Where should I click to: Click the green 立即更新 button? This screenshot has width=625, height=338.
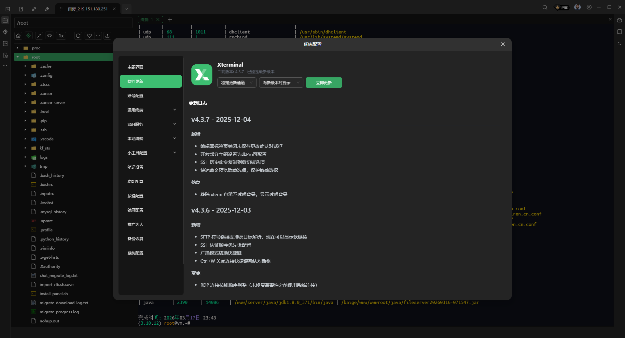[324, 83]
